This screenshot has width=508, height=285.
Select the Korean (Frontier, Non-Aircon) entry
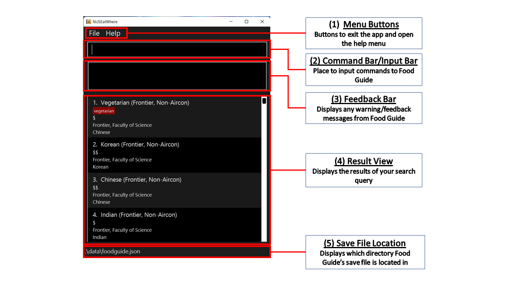pos(175,155)
